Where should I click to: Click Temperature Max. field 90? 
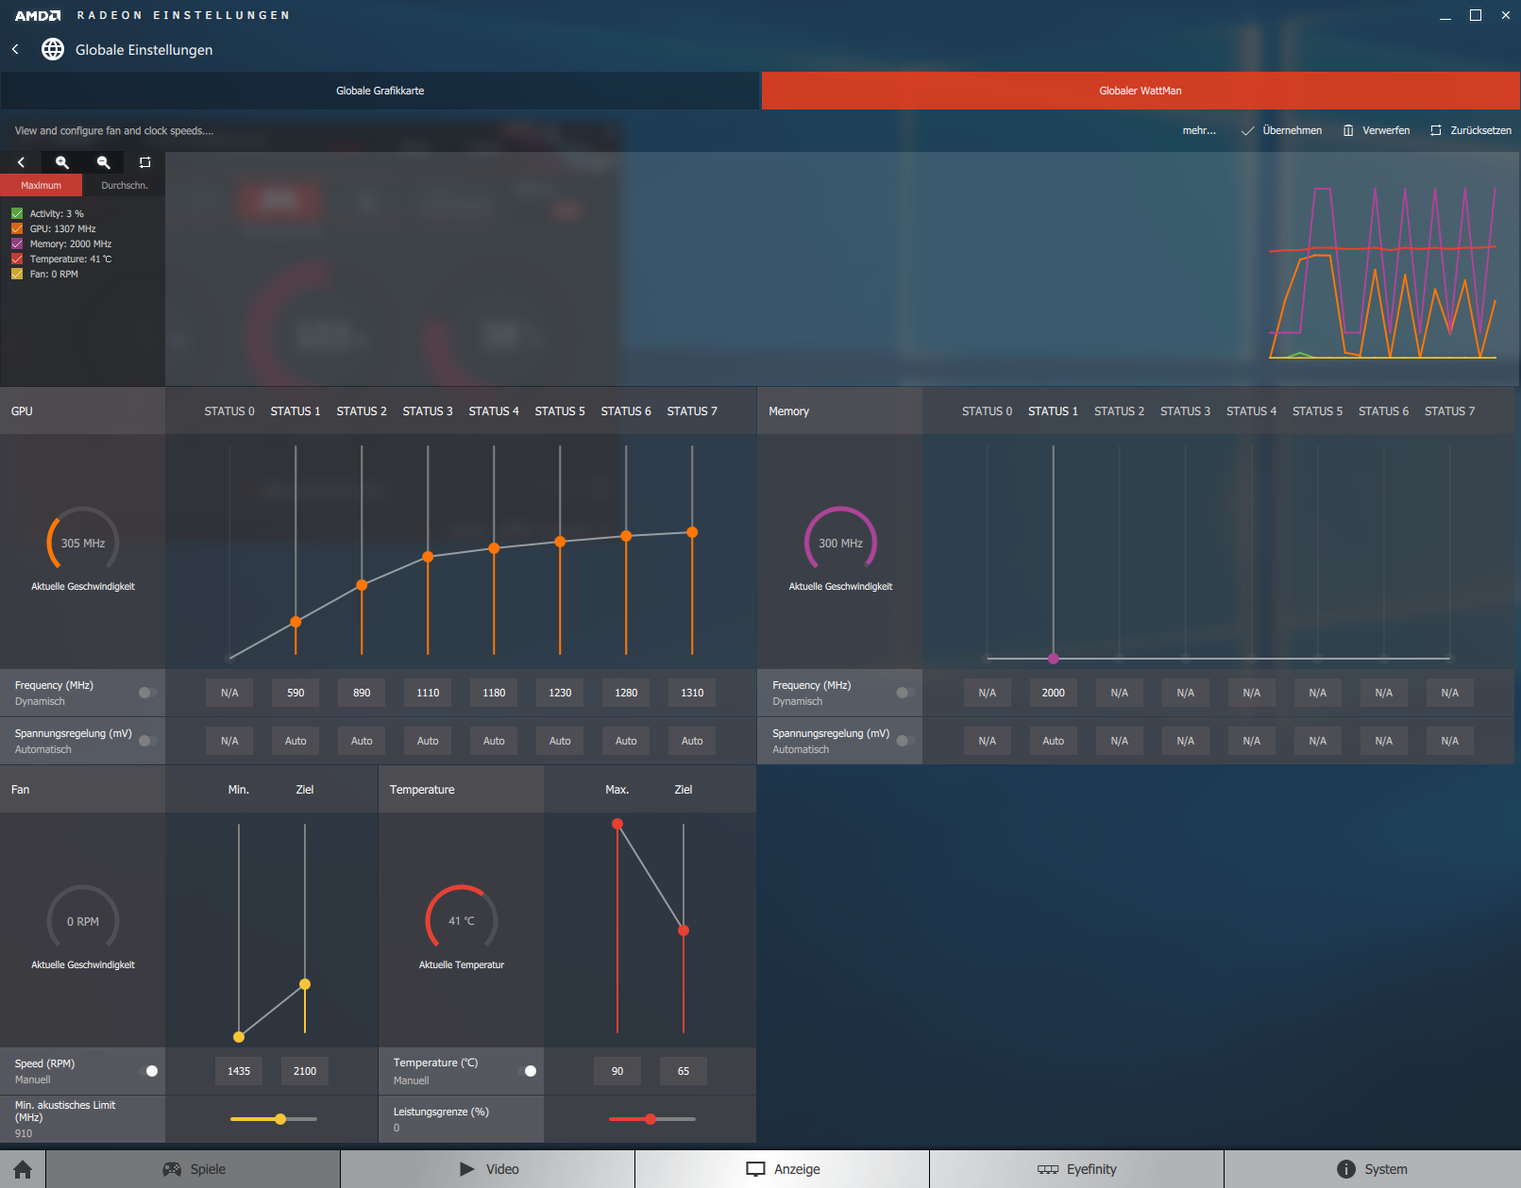pos(617,1071)
